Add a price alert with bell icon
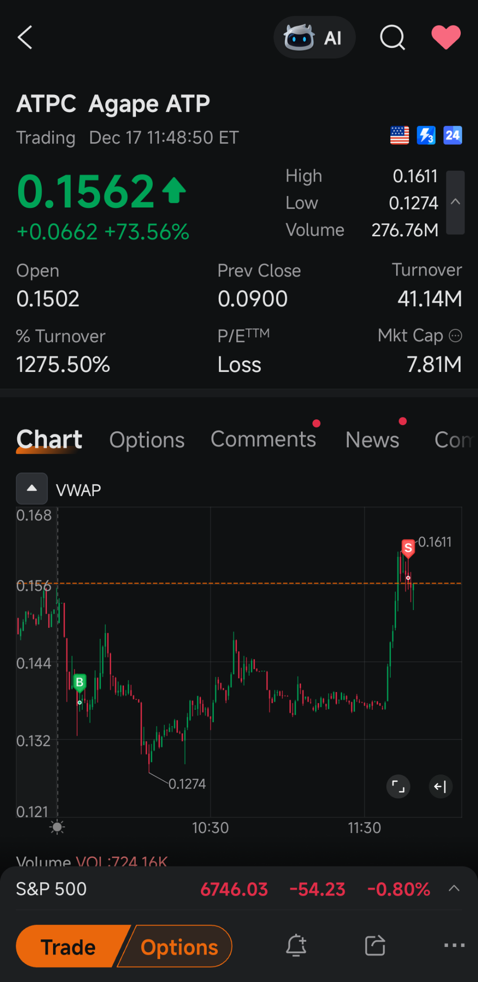 point(296,946)
